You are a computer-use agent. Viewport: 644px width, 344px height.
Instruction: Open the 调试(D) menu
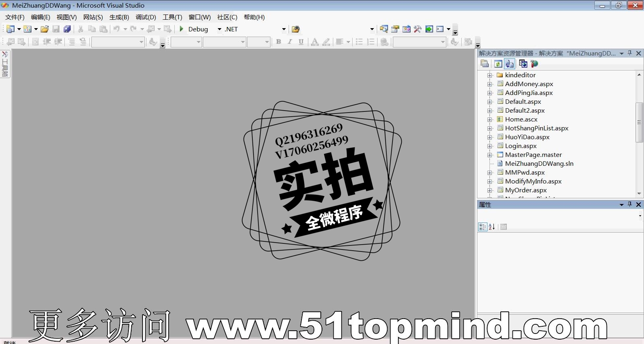pos(146,17)
